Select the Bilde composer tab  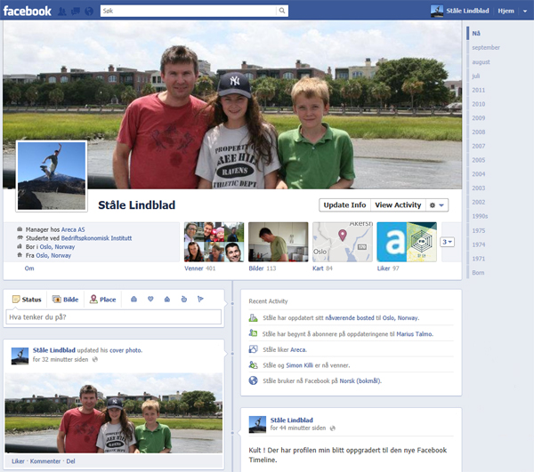click(65, 300)
